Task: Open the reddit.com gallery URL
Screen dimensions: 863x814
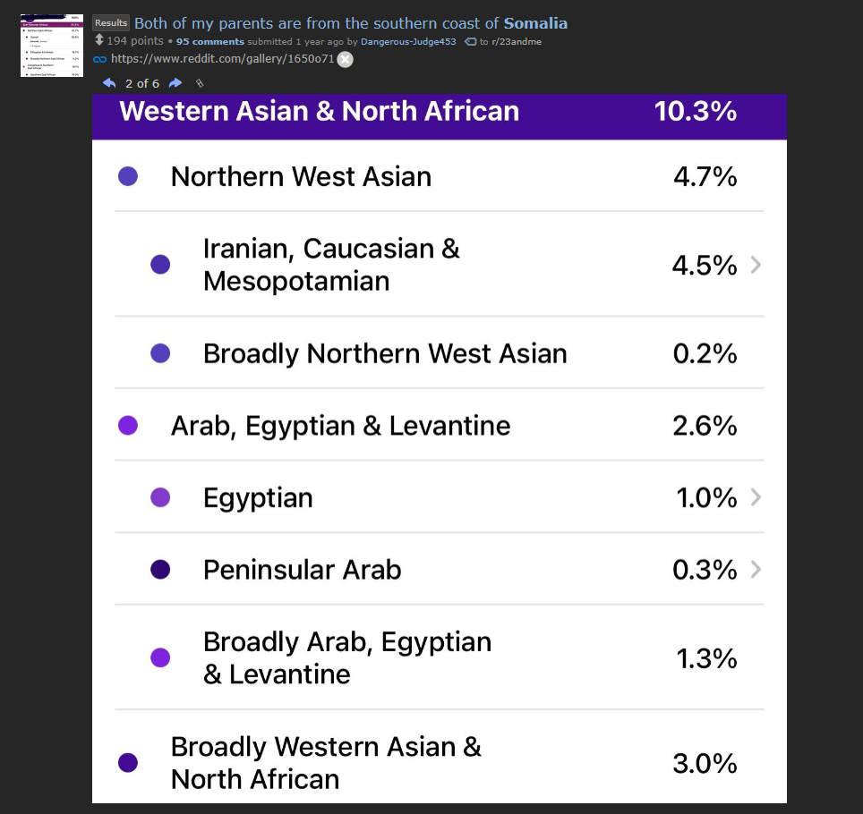Action: pyautogui.click(x=222, y=59)
